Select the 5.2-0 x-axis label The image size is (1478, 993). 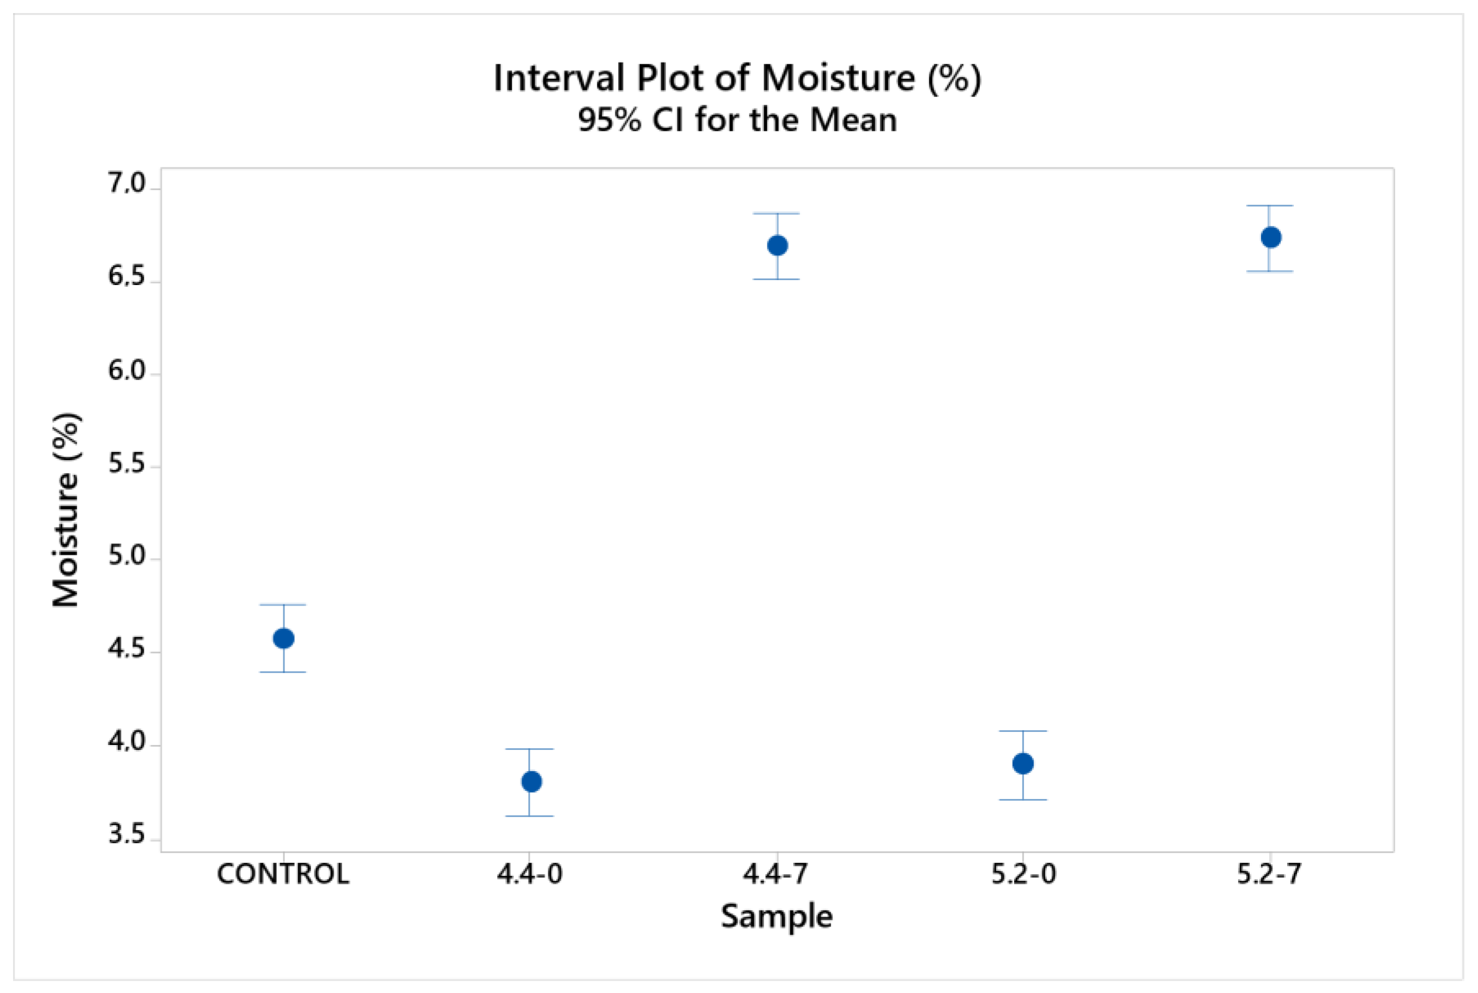tap(1023, 875)
